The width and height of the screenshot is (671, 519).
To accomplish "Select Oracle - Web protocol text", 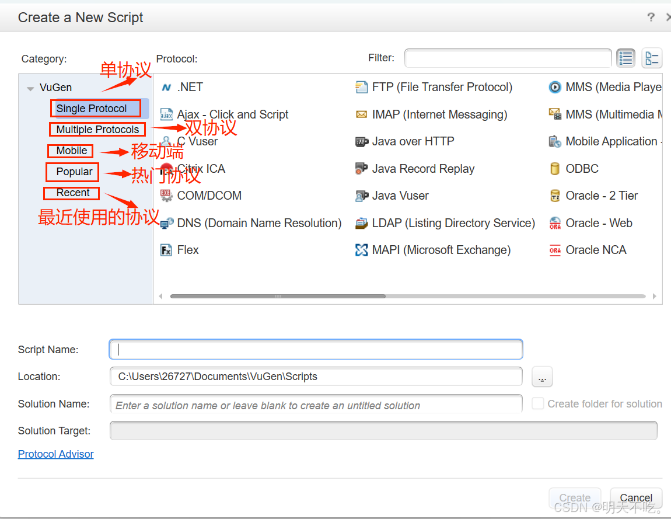I will pos(599,223).
